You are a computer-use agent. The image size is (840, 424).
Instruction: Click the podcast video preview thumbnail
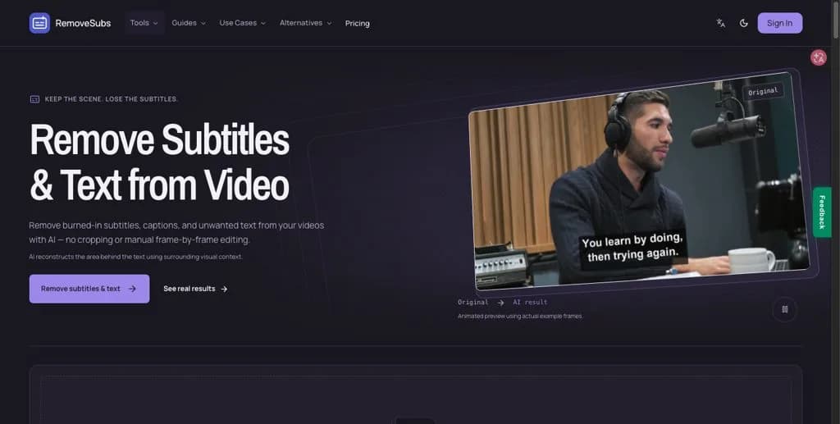point(639,181)
